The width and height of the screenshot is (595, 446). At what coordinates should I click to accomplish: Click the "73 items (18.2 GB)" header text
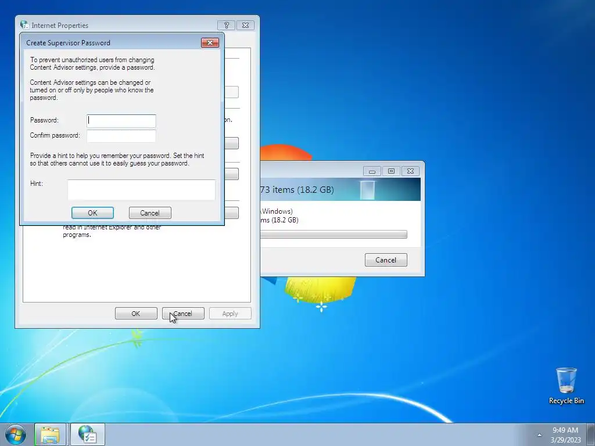pyautogui.click(x=297, y=190)
